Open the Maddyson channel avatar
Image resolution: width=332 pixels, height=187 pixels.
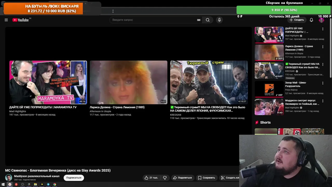tap(9, 178)
